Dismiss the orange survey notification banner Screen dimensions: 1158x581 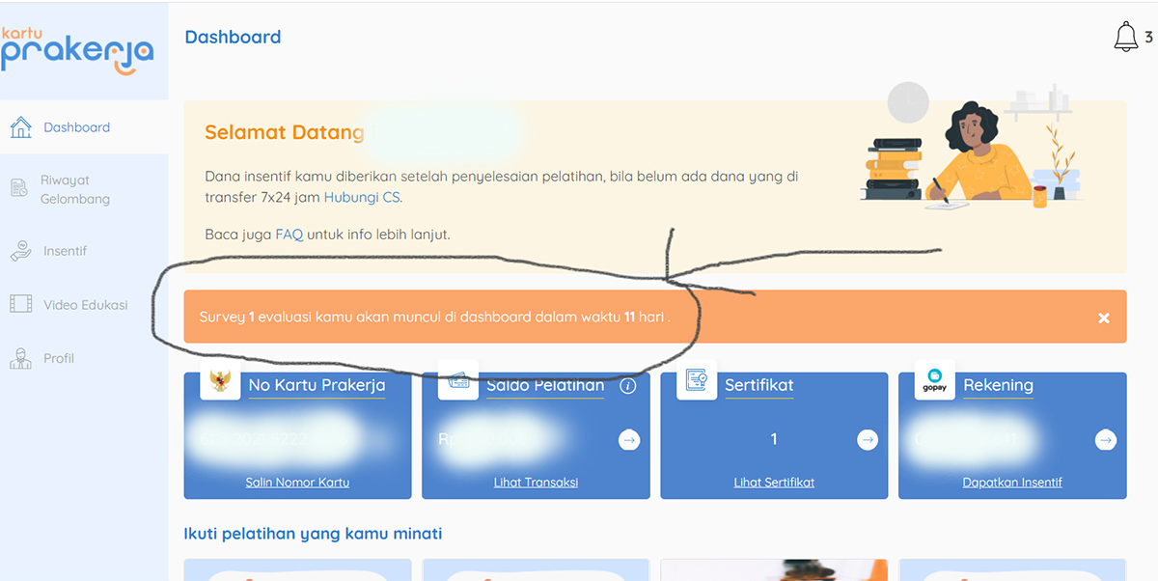pos(1104,318)
